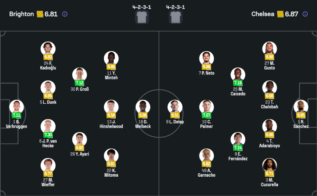Click the Brighton team name
The width and height of the screenshot is (317, 196).
coord(22,14)
